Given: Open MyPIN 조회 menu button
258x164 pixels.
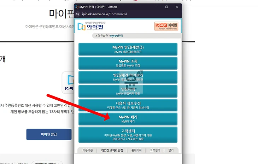Looking at the screenshot, I should tap(128, 63).
